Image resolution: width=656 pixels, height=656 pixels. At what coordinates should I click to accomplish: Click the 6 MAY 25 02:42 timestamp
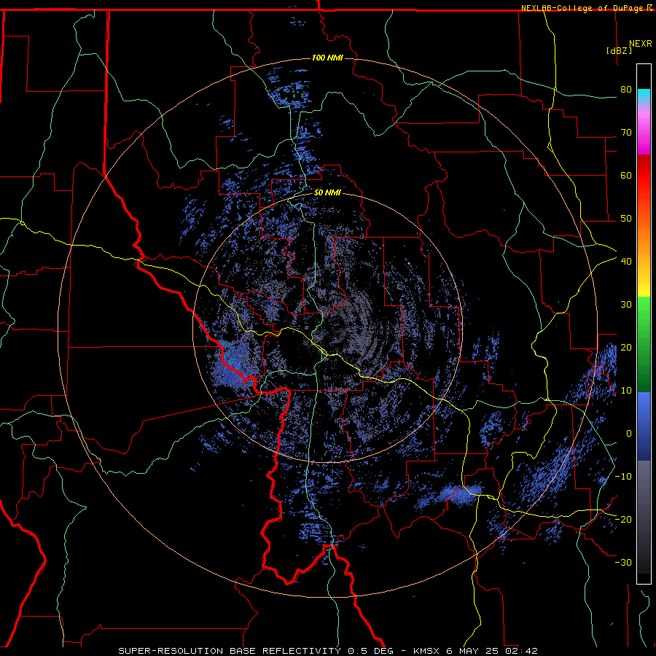[x=492, y=651]
